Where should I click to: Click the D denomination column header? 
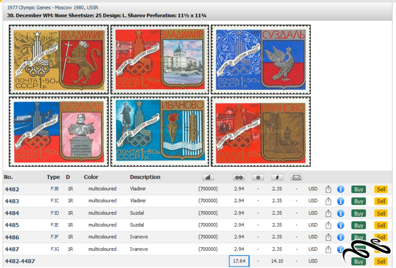point(68,177)
